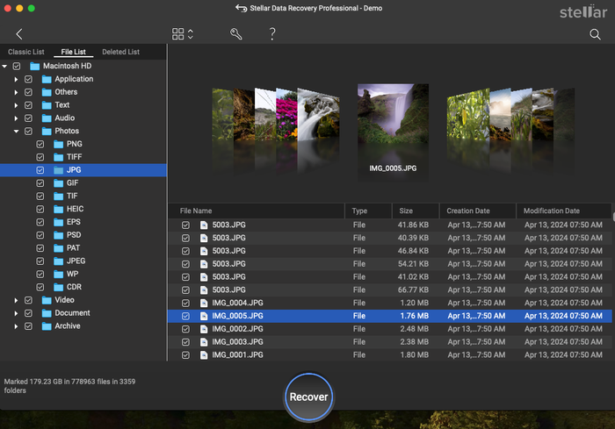Click the Photos folder icon
The height and width of the screenshot is (429, 615).
pos(47,131)
